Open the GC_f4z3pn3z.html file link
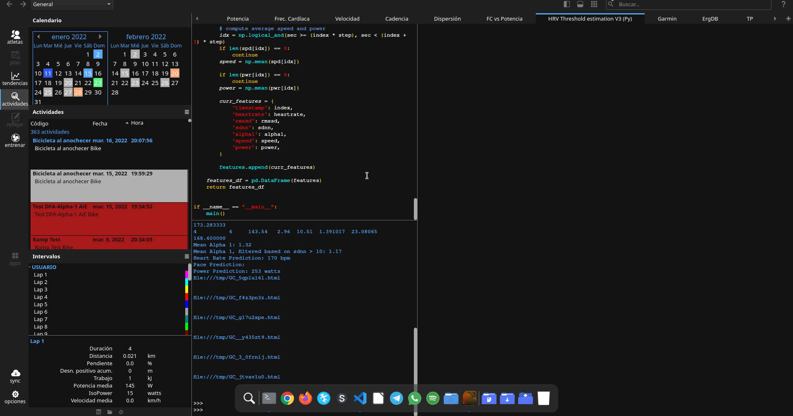The image size is (793, 416). tap(236, 298)
